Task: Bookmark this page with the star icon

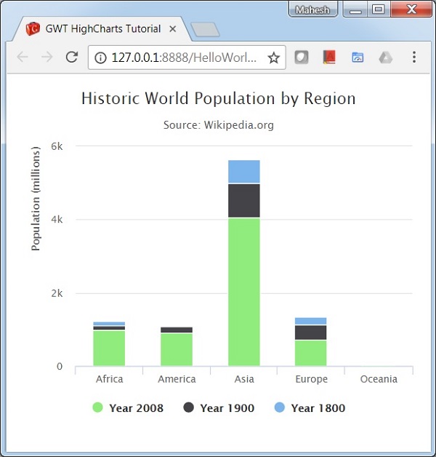Action: pos(273,57)
